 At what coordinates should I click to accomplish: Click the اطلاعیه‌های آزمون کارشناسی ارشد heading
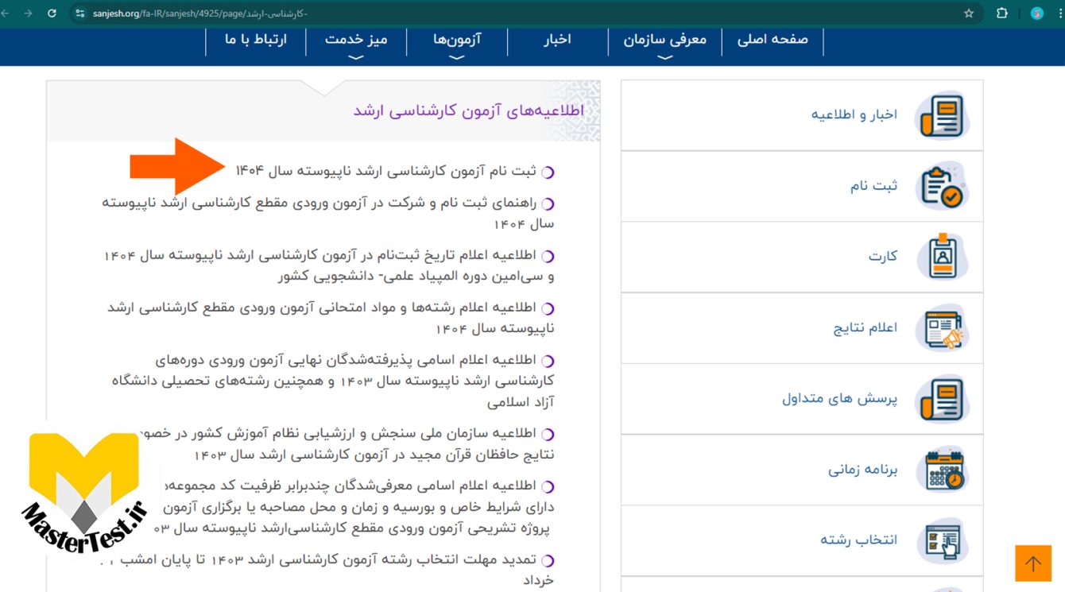click(x=468, y=110)
